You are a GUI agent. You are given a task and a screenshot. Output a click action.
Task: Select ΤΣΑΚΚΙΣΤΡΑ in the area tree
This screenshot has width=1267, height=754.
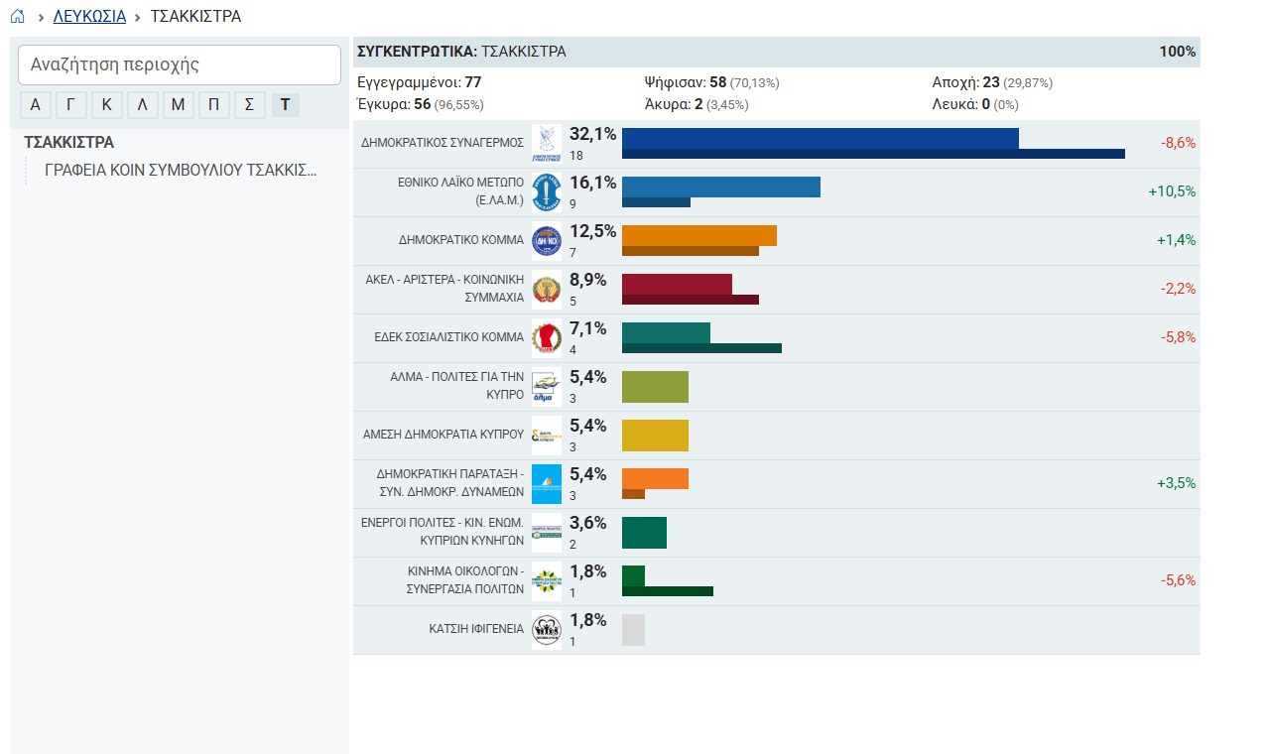[x=69, y=142]
